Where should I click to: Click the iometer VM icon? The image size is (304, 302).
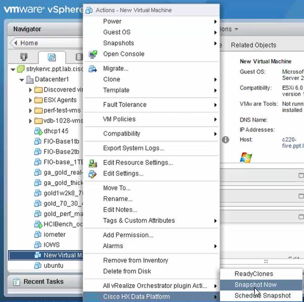(x=38, y=235)
